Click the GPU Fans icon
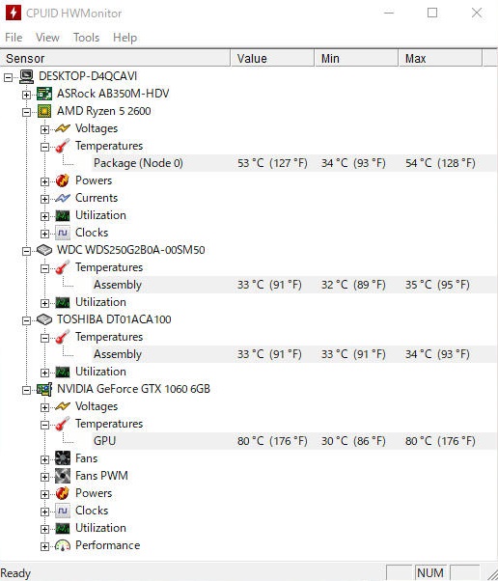 (63, 458)
